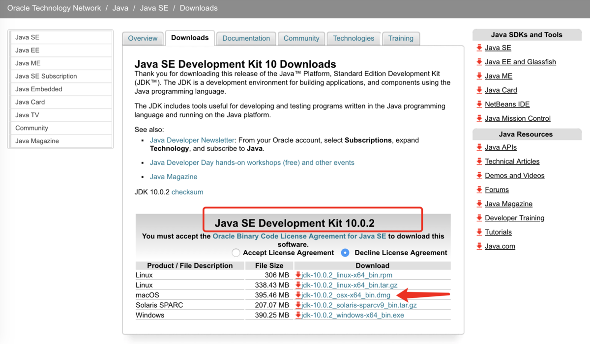This screenshot has width=590, height=344.
Task: Open Tutorials resource link
Action: point(498,232)
